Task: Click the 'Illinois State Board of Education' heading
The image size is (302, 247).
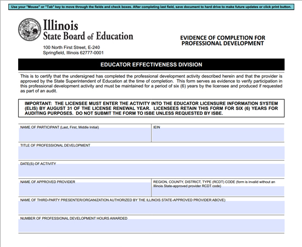Action: click(x=88, y=30)
